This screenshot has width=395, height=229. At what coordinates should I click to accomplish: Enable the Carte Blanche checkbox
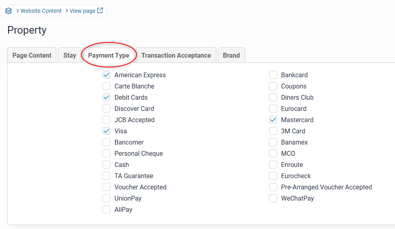[106, 86]
